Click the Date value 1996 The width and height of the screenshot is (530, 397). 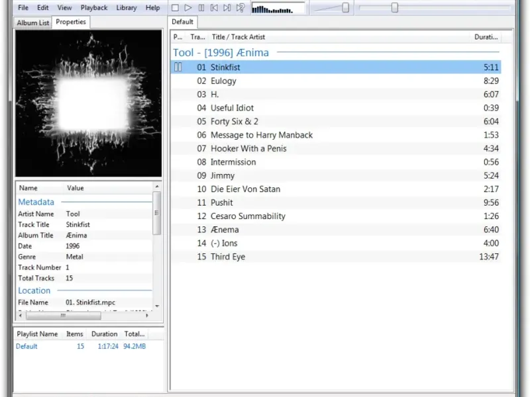(x=73, y=246)
